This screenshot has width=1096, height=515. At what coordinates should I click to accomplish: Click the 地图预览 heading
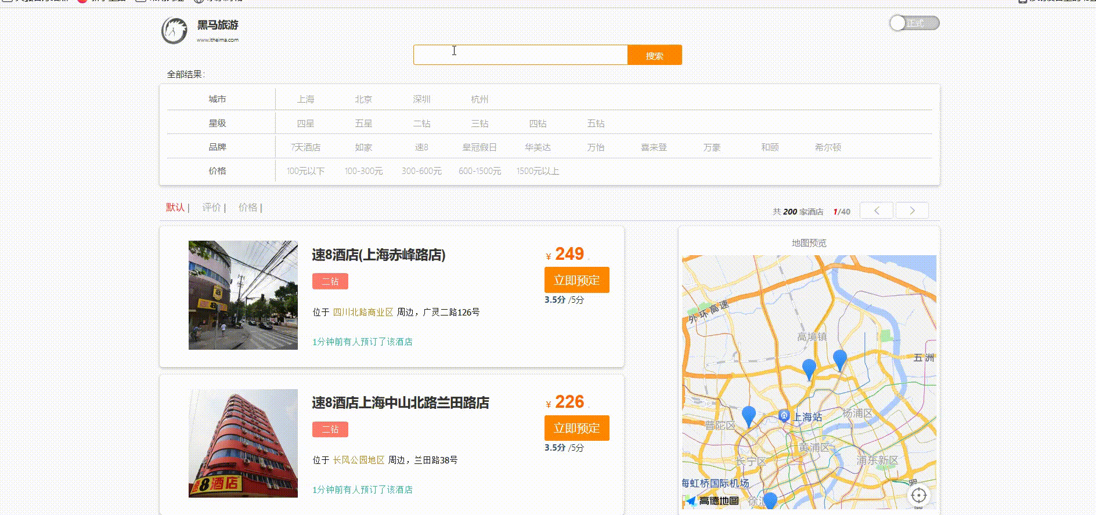[809, 243]
